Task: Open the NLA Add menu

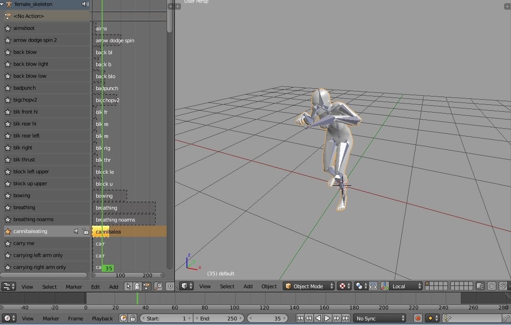Action: coord(113,286)
